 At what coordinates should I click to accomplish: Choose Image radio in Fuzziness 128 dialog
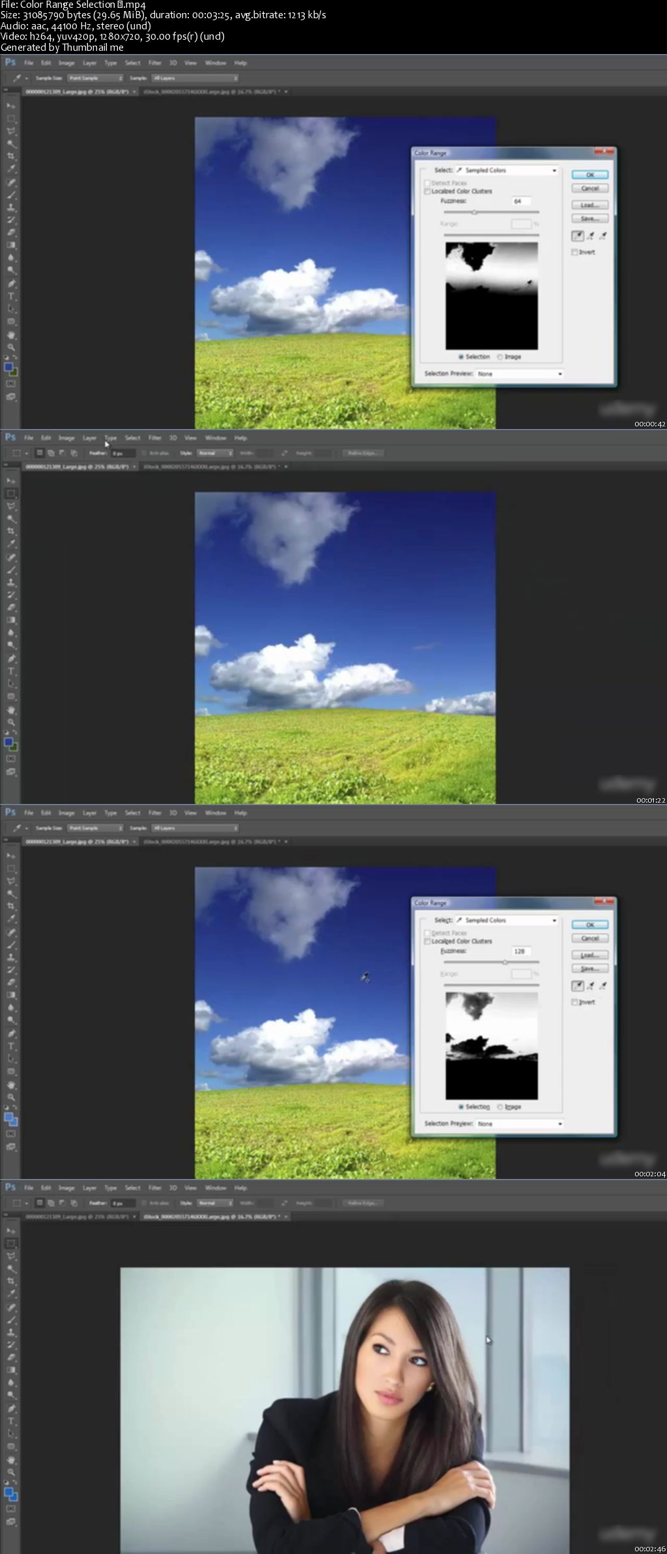[x=500, y=1107]
